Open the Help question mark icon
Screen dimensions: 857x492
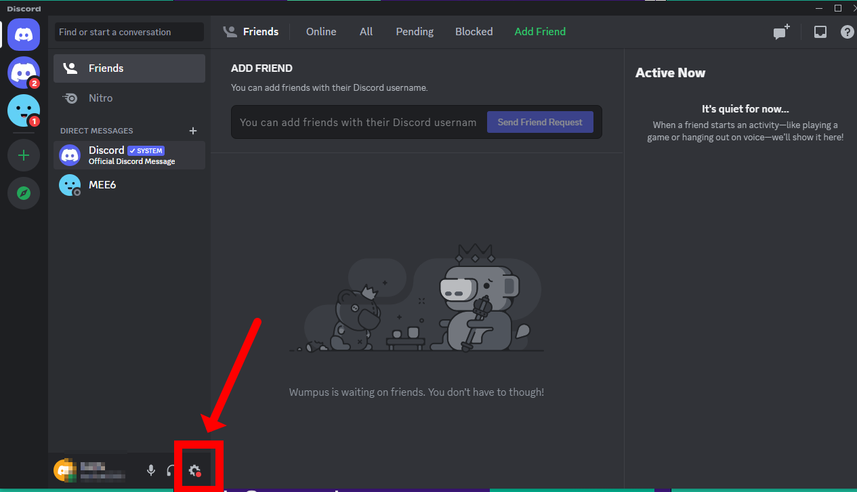click(x=847, y=32)
